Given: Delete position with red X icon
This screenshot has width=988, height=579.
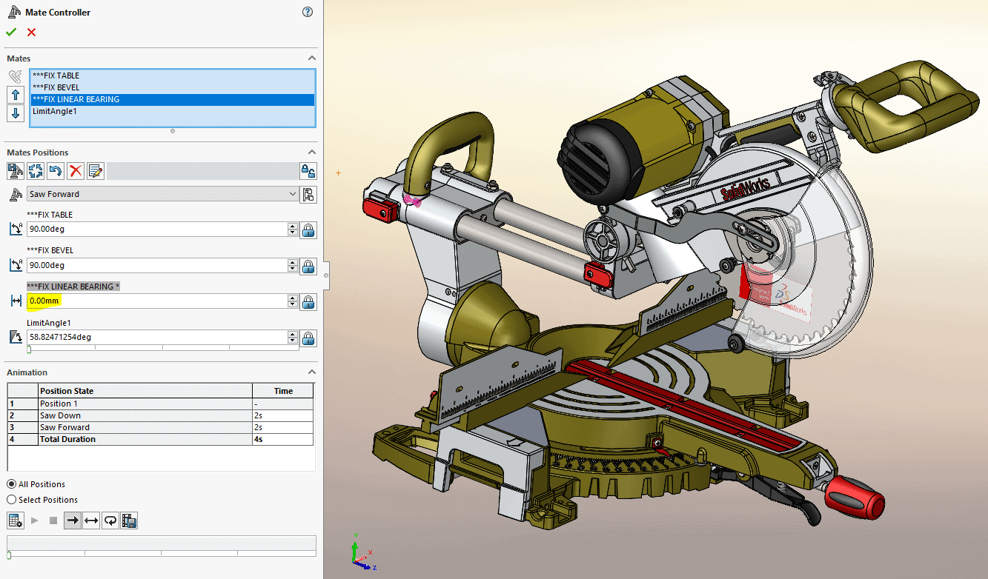Looking at the screenshot, I should (76, 171).
